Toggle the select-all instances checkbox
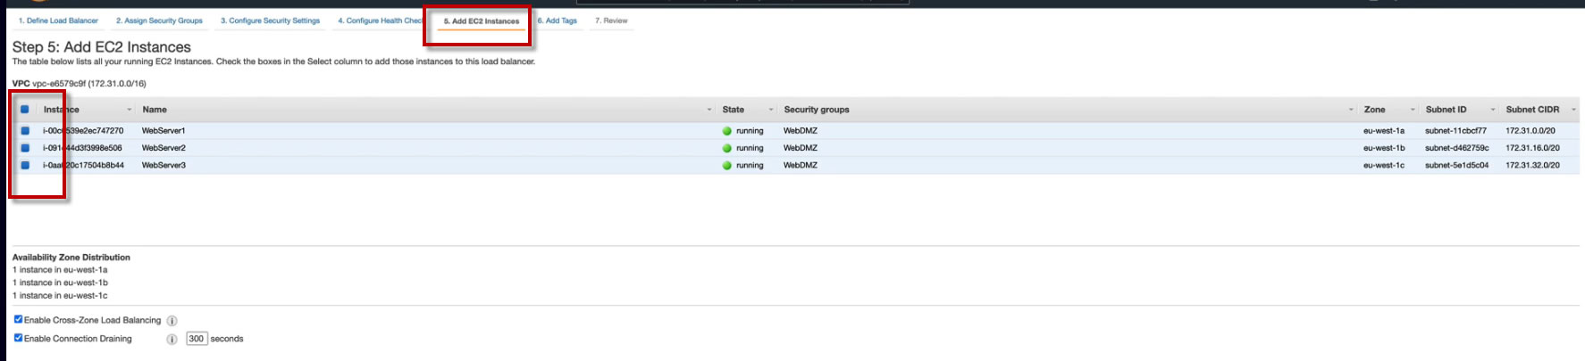 (x=25, y=110)
